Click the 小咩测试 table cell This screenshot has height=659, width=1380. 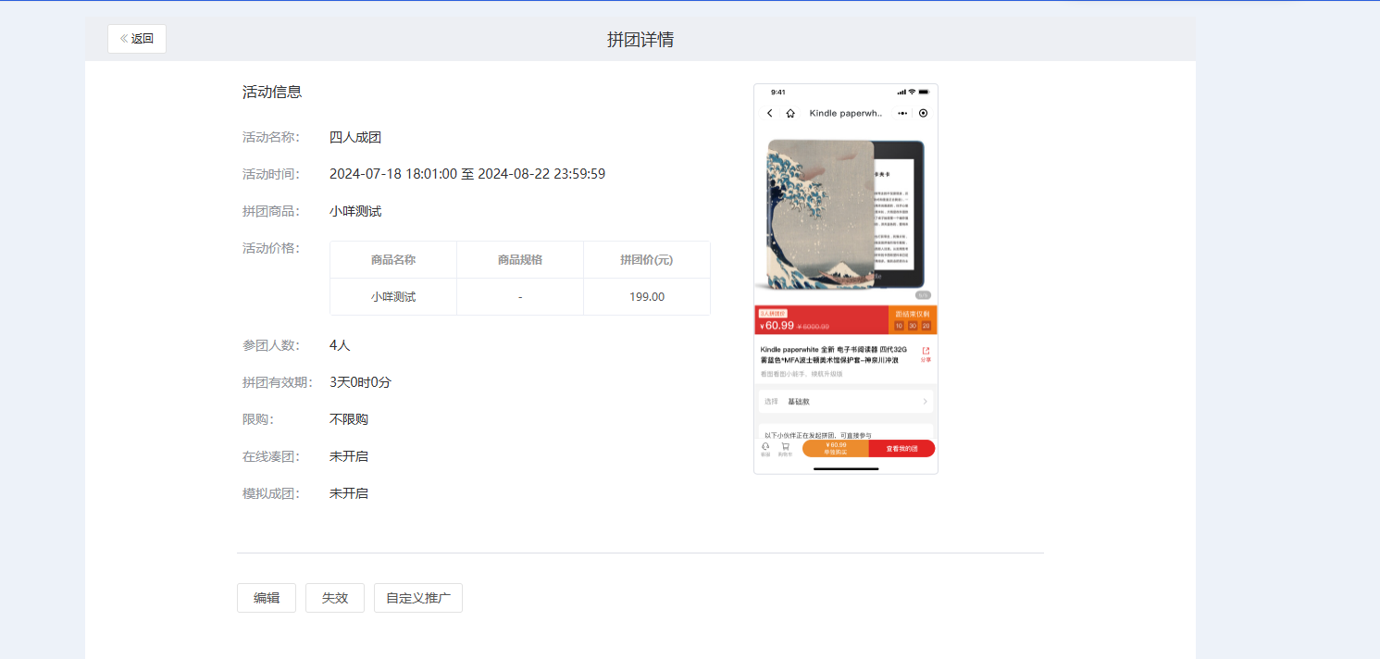pyautogui.click(x=393, y=297)
